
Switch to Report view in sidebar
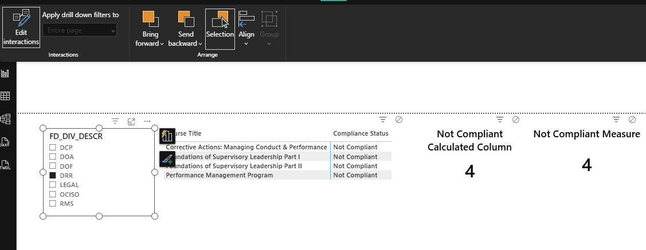(5, 73)
